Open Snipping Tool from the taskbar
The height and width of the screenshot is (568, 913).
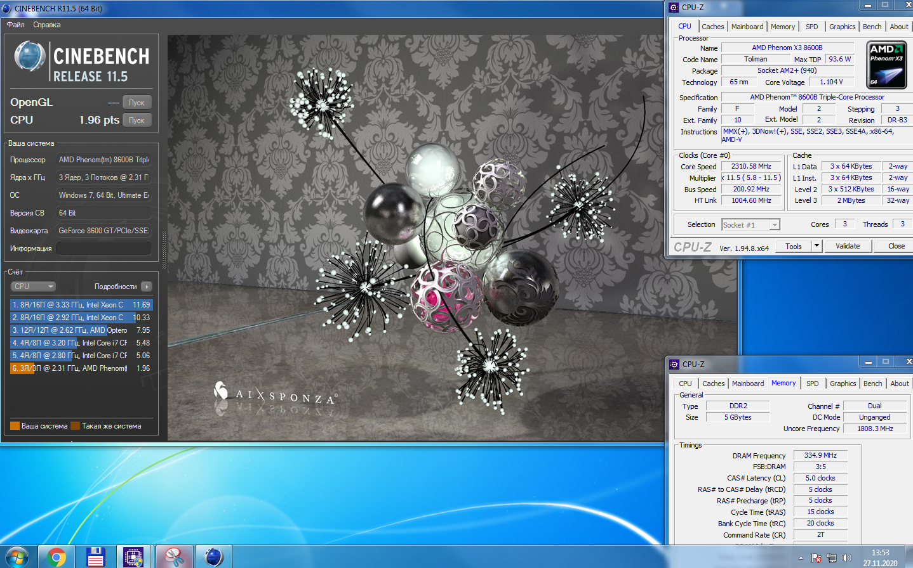click(174, 557)
